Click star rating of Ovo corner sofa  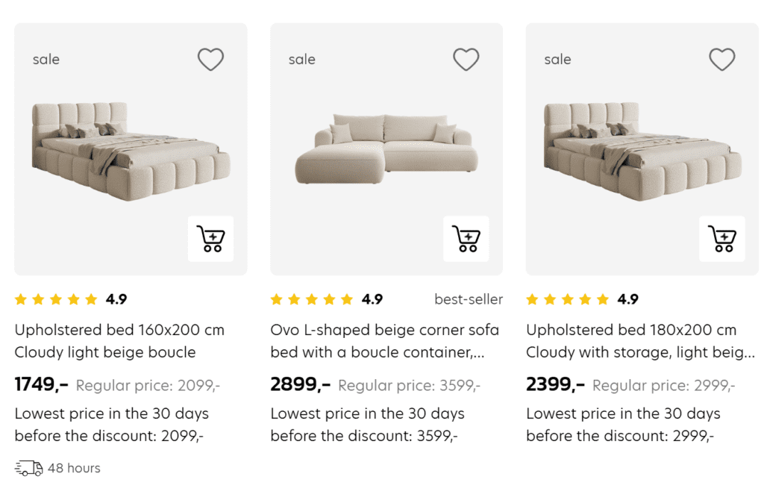point(312,299)
